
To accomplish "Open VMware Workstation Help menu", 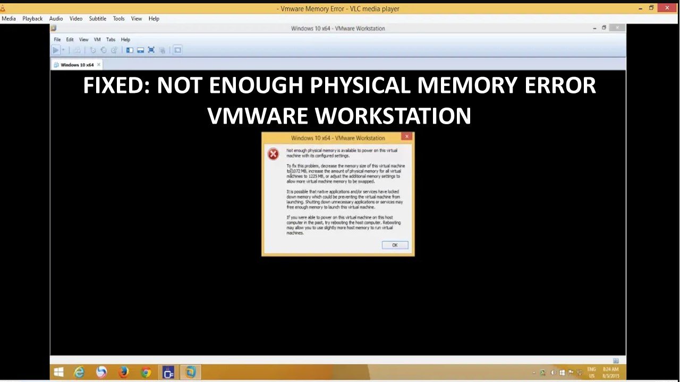I will [125, 40].
